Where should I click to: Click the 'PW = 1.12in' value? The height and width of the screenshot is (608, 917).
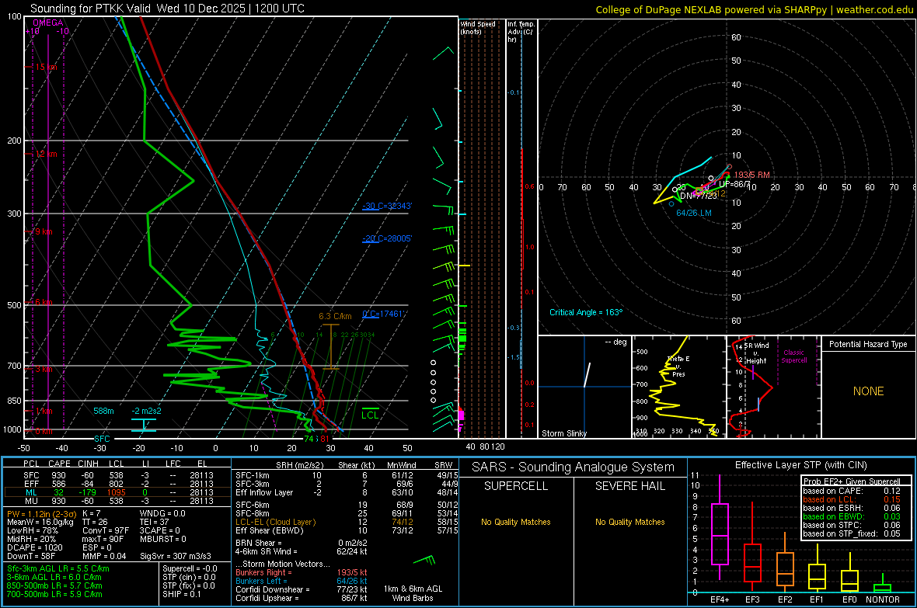pos(41,514)
